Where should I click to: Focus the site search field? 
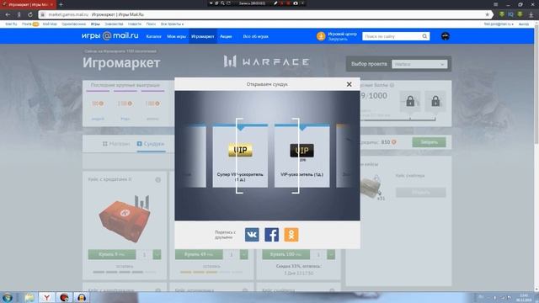[x=392, y=36]
